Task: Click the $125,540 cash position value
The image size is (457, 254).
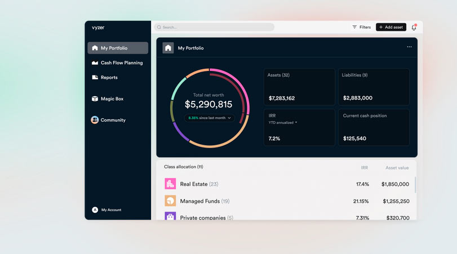Action: 354,139
